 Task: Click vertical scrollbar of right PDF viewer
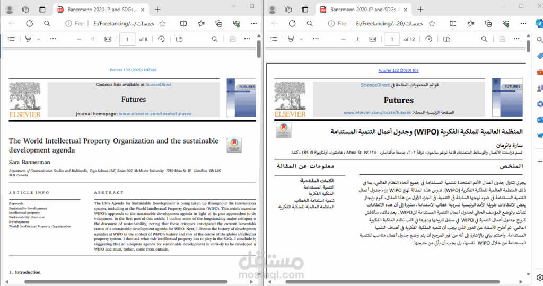[528, 46]
